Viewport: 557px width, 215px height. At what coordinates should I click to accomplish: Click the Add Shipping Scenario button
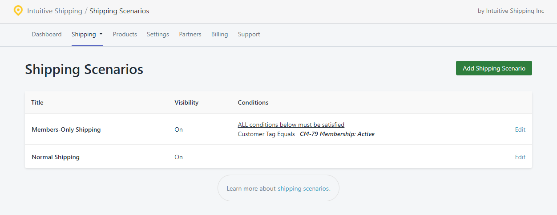pos(494,68)
